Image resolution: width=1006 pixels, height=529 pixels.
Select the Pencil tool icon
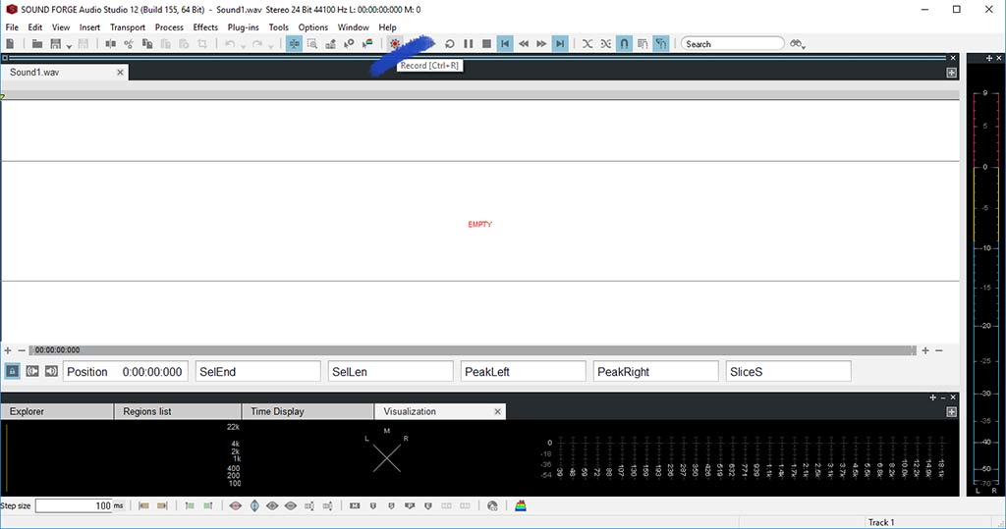(x=330, y=43)
